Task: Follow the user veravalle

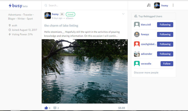Action: [x=167, y=64]
